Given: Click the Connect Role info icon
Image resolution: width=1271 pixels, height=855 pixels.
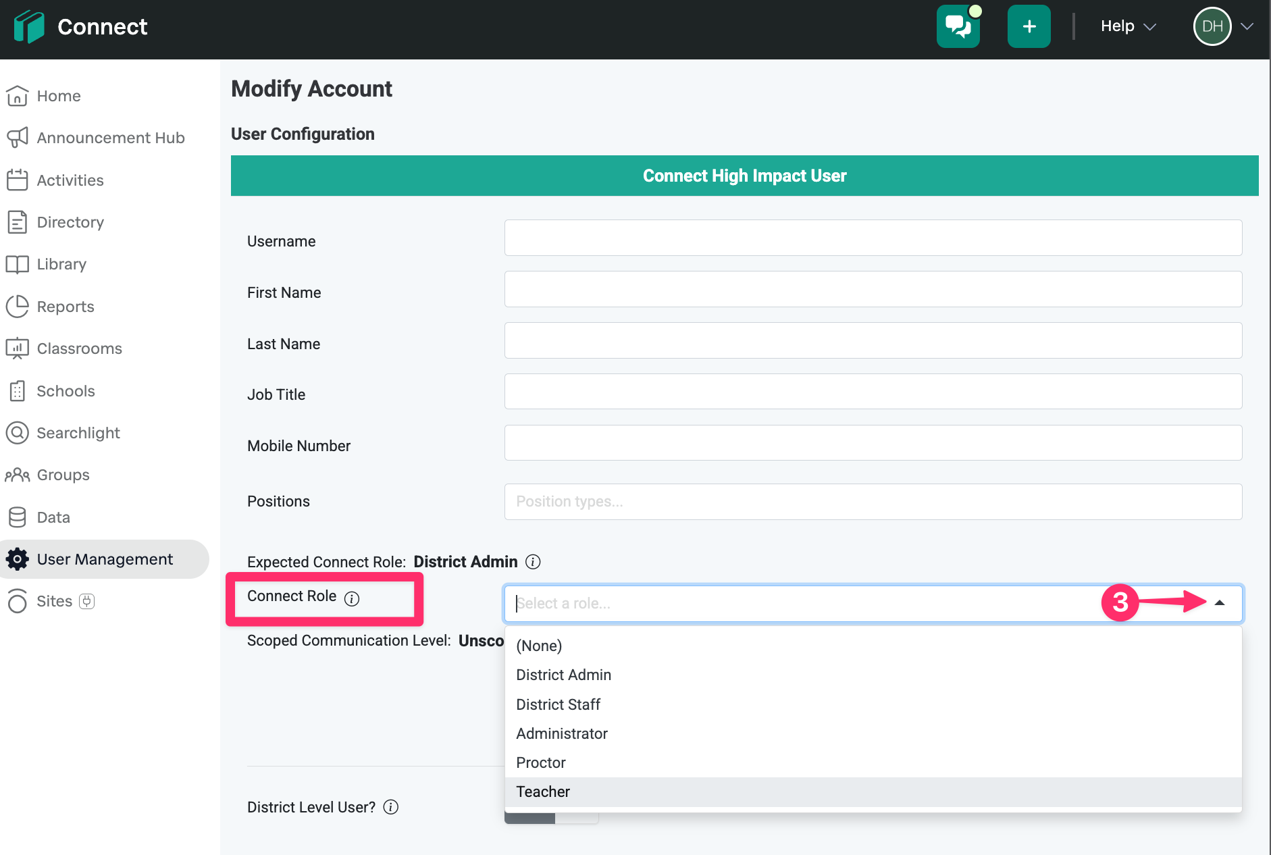Looking at the screenshot, I should [352, 599].
